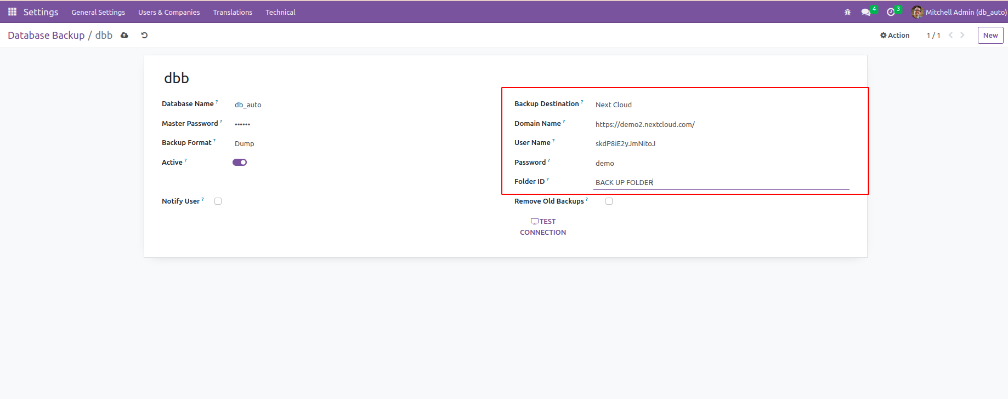This screenshot has height=399, width=1008.
Task: Open Technical menu
Action: click(x=280, y=12)
